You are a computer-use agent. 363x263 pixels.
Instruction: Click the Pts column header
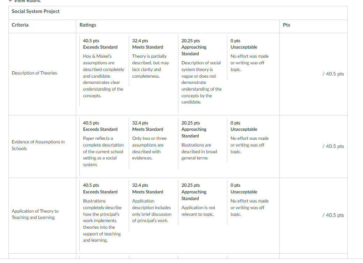click(x=286, y=25)
